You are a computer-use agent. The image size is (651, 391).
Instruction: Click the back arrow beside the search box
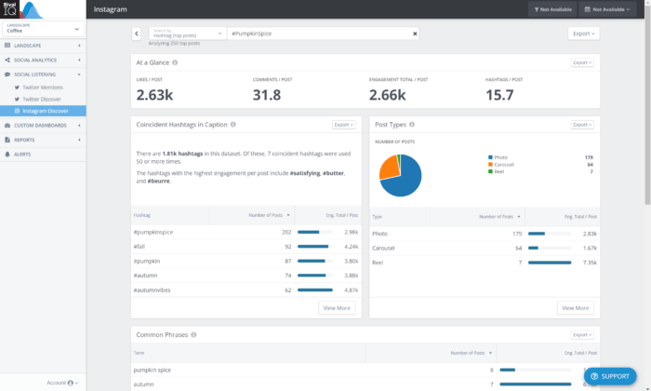[137, 34]
